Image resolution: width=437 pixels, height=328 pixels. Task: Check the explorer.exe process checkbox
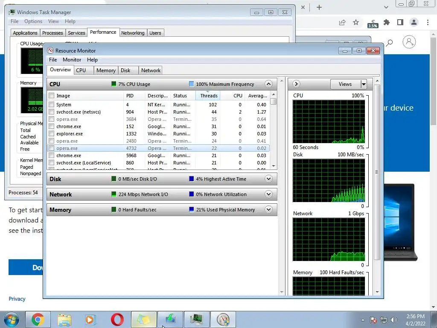click(51, 134)
